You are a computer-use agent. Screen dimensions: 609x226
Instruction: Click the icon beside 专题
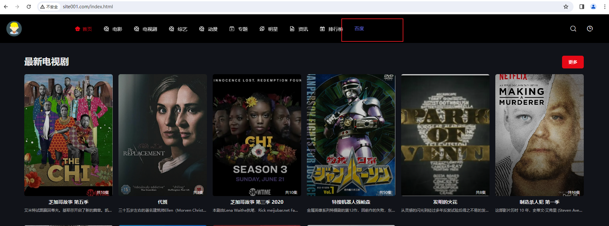tap(232, 29)
